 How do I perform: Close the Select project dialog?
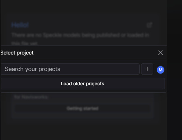coord(160,53)
